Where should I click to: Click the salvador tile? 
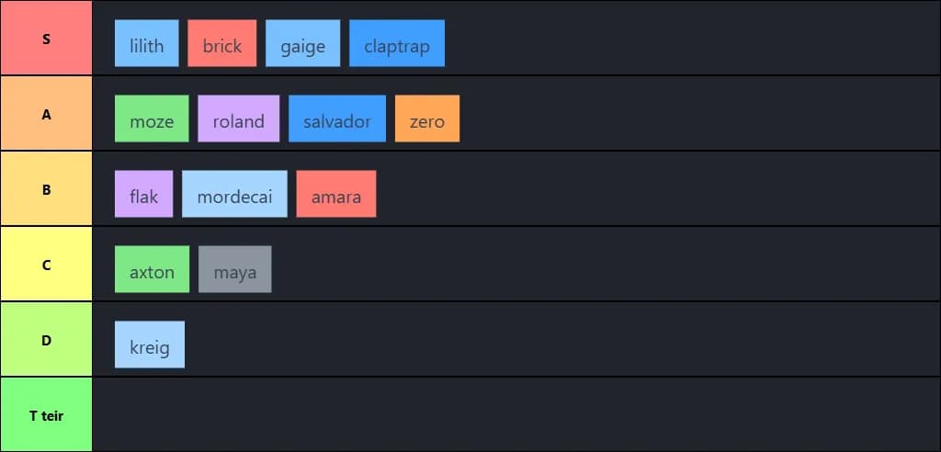337,119
